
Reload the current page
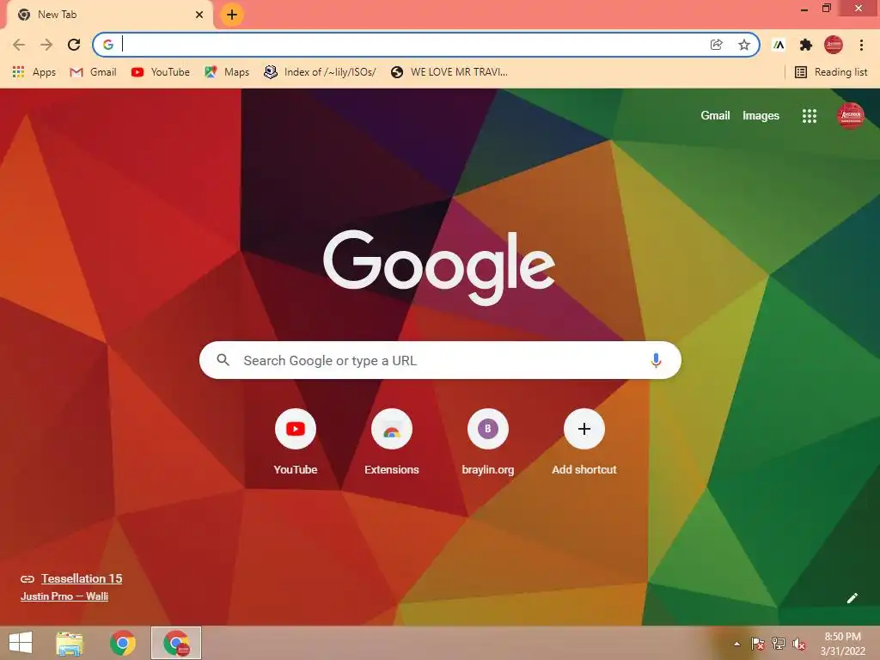point(74,45)
